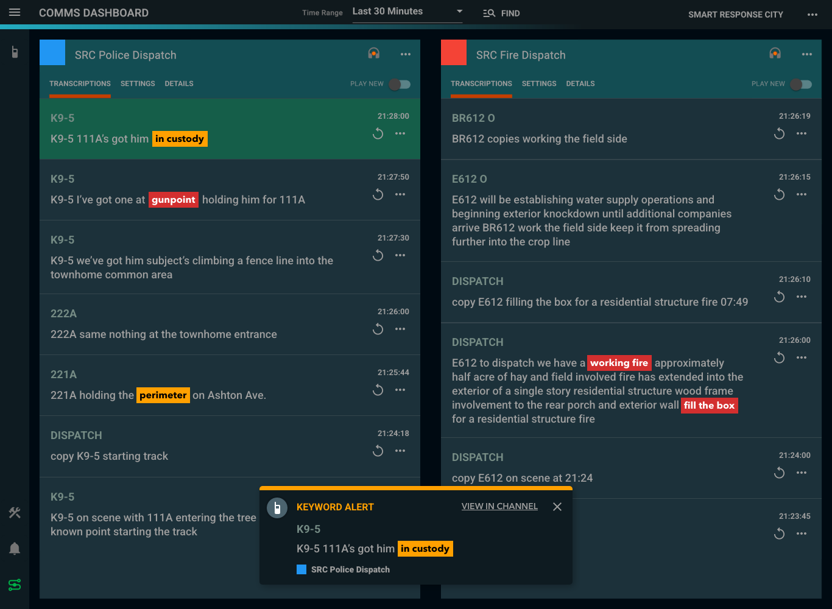Click the small blue channel swatch in alert

coord(301,569)
